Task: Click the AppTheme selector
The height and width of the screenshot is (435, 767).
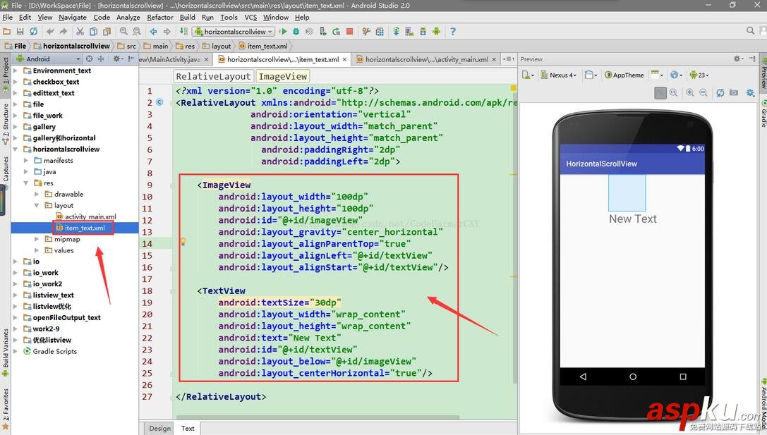Action: [625, 75]
